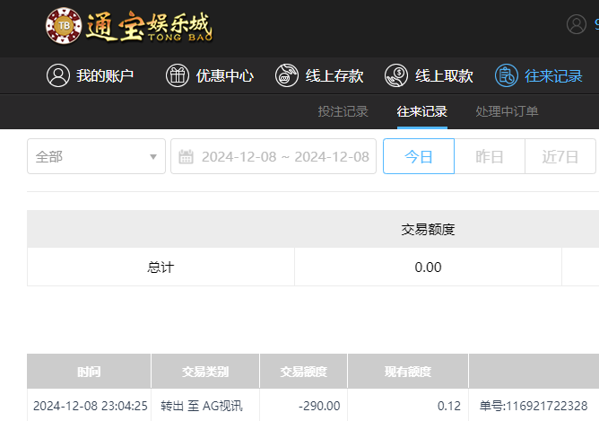Click the 交易类别 column header

[205, 372]
